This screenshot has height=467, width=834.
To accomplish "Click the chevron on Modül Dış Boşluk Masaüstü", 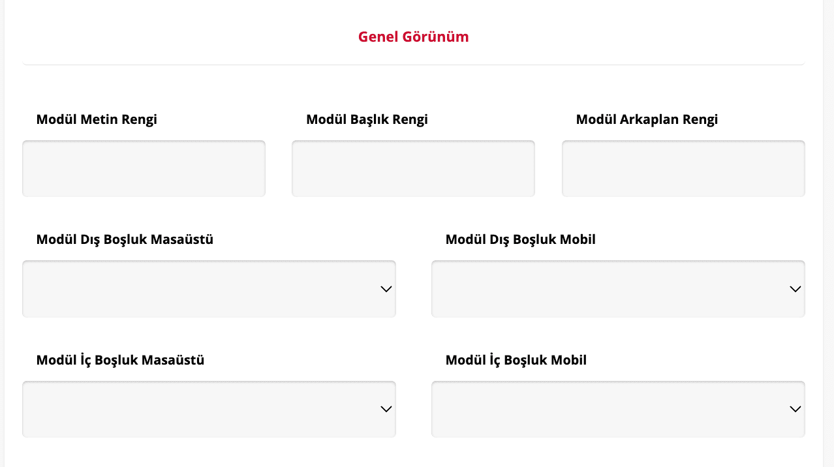I will (386, 288).
